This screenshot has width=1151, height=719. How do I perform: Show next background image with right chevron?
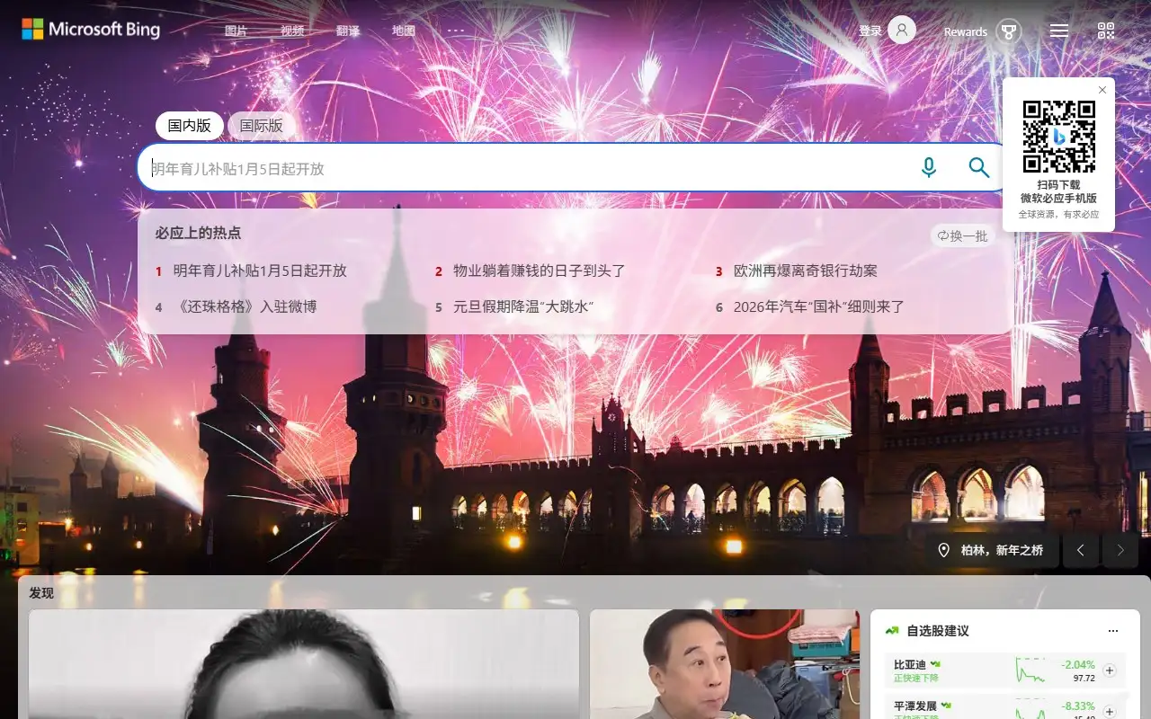[1120, 550]
